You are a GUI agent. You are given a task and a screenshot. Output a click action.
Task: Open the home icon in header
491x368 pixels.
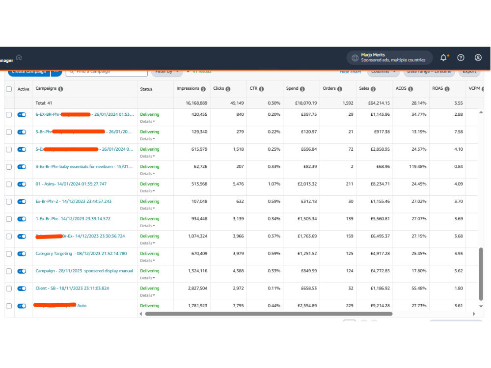[19, 57]
